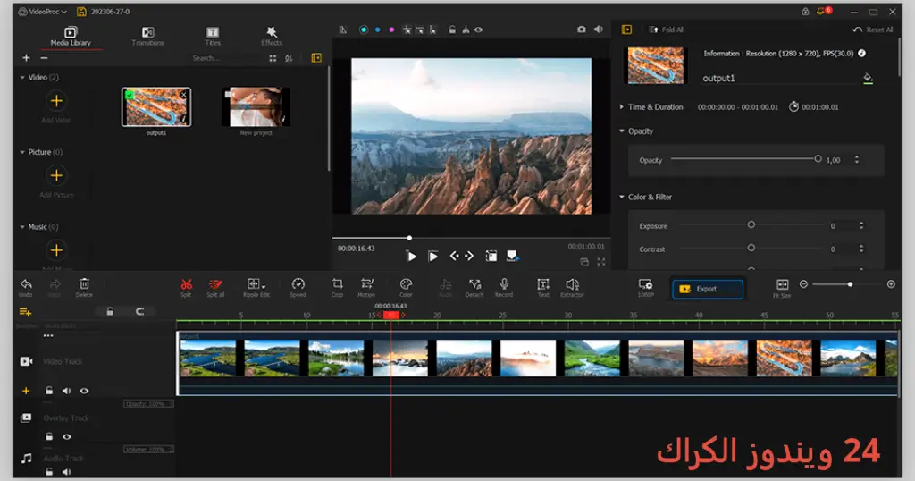Click the Split all tool
Image resolution: width=915 pixels, height=481 pixels.
pos(215,287)
